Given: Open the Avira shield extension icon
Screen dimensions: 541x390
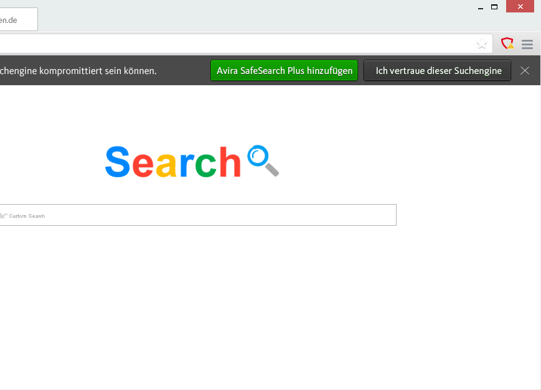Looking at the screenshot, I should coord(507,44).
